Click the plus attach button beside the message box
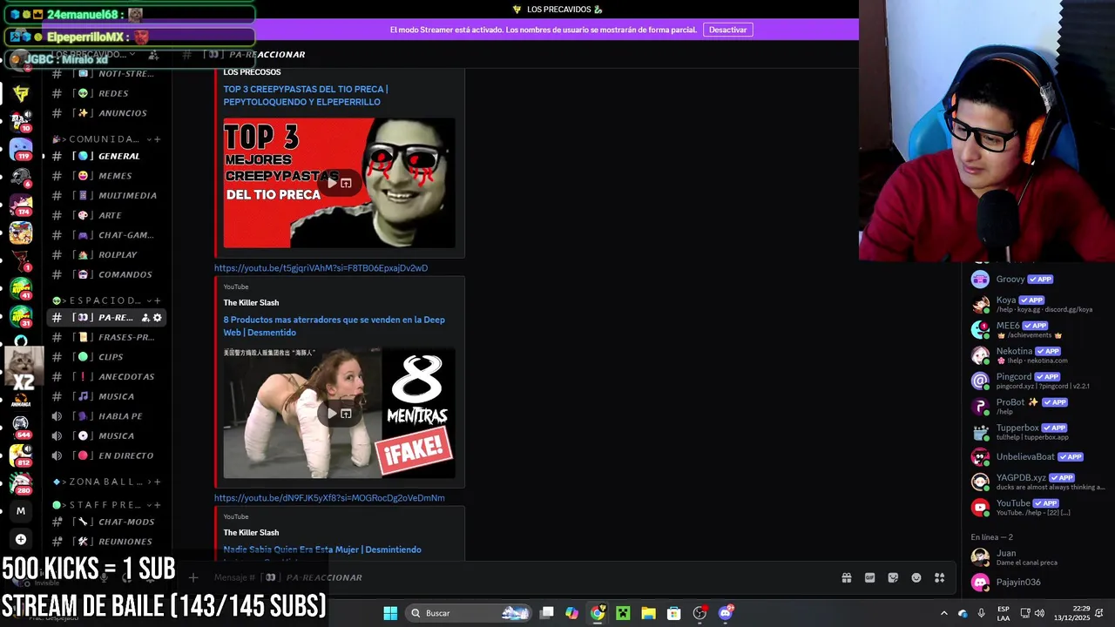1115x627 pixels. [193, 577]
